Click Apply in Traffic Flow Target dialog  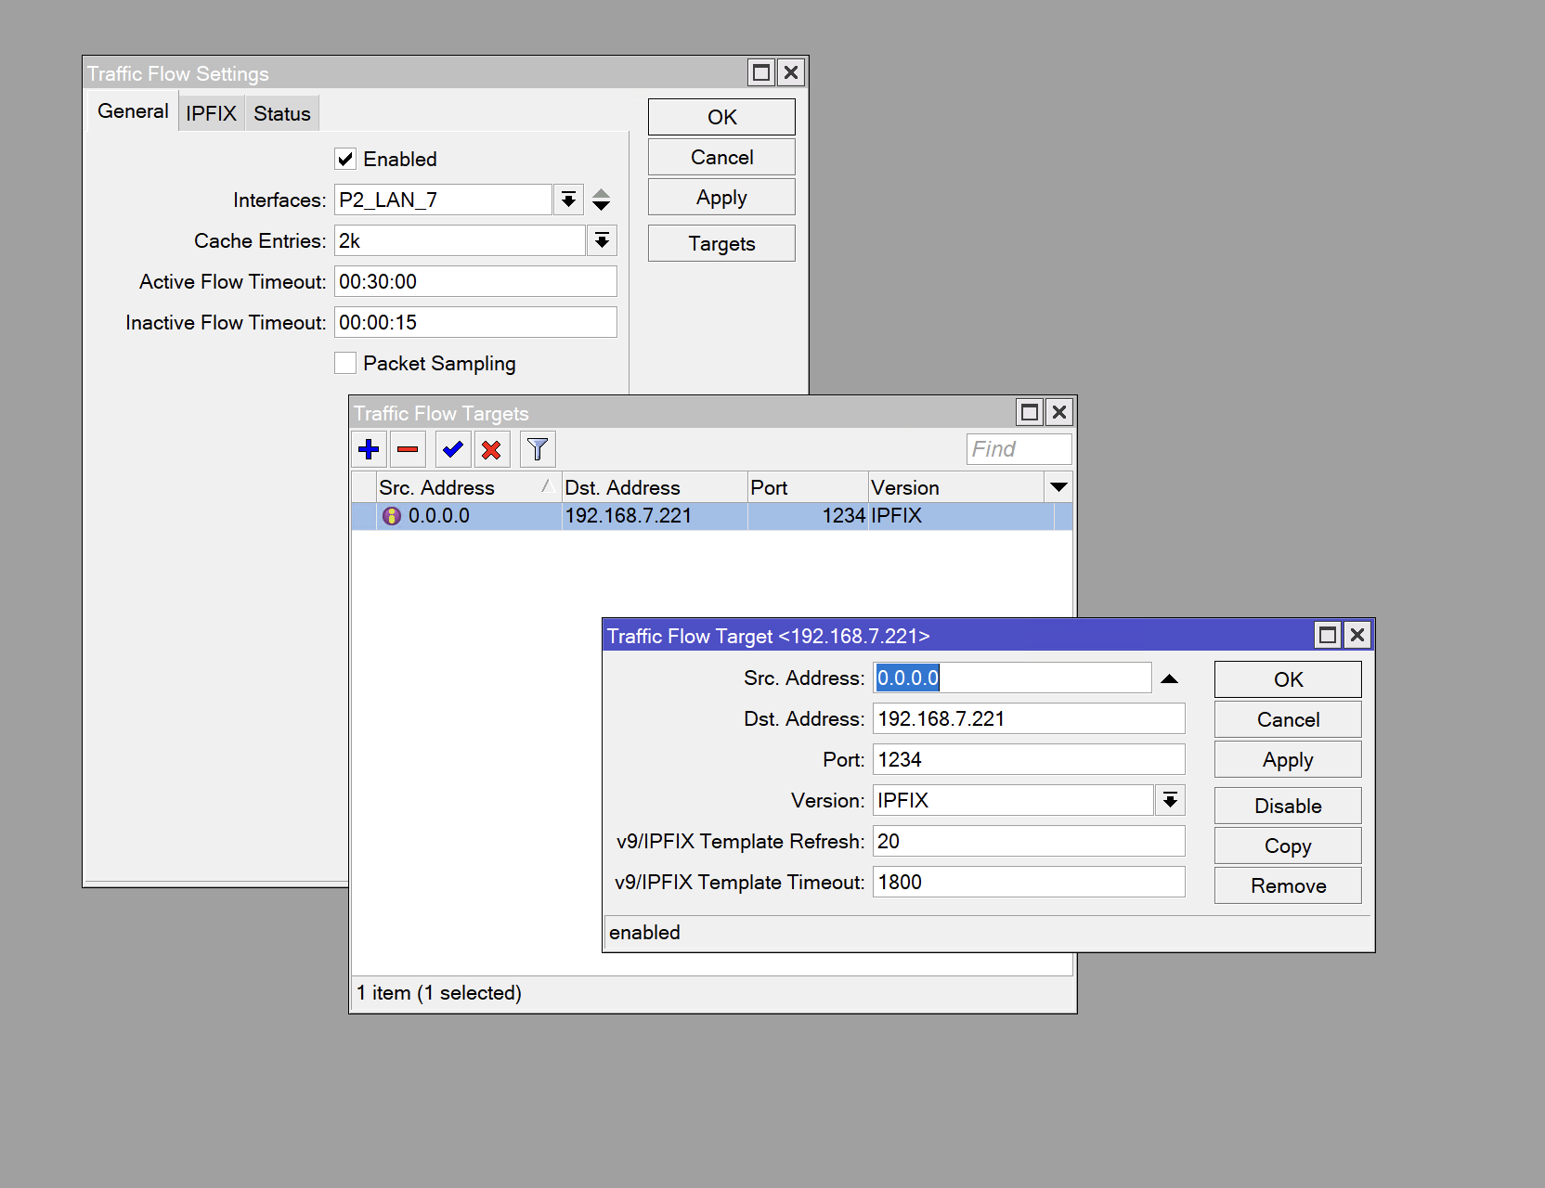pyautogui.click(x=1288, y=759)
